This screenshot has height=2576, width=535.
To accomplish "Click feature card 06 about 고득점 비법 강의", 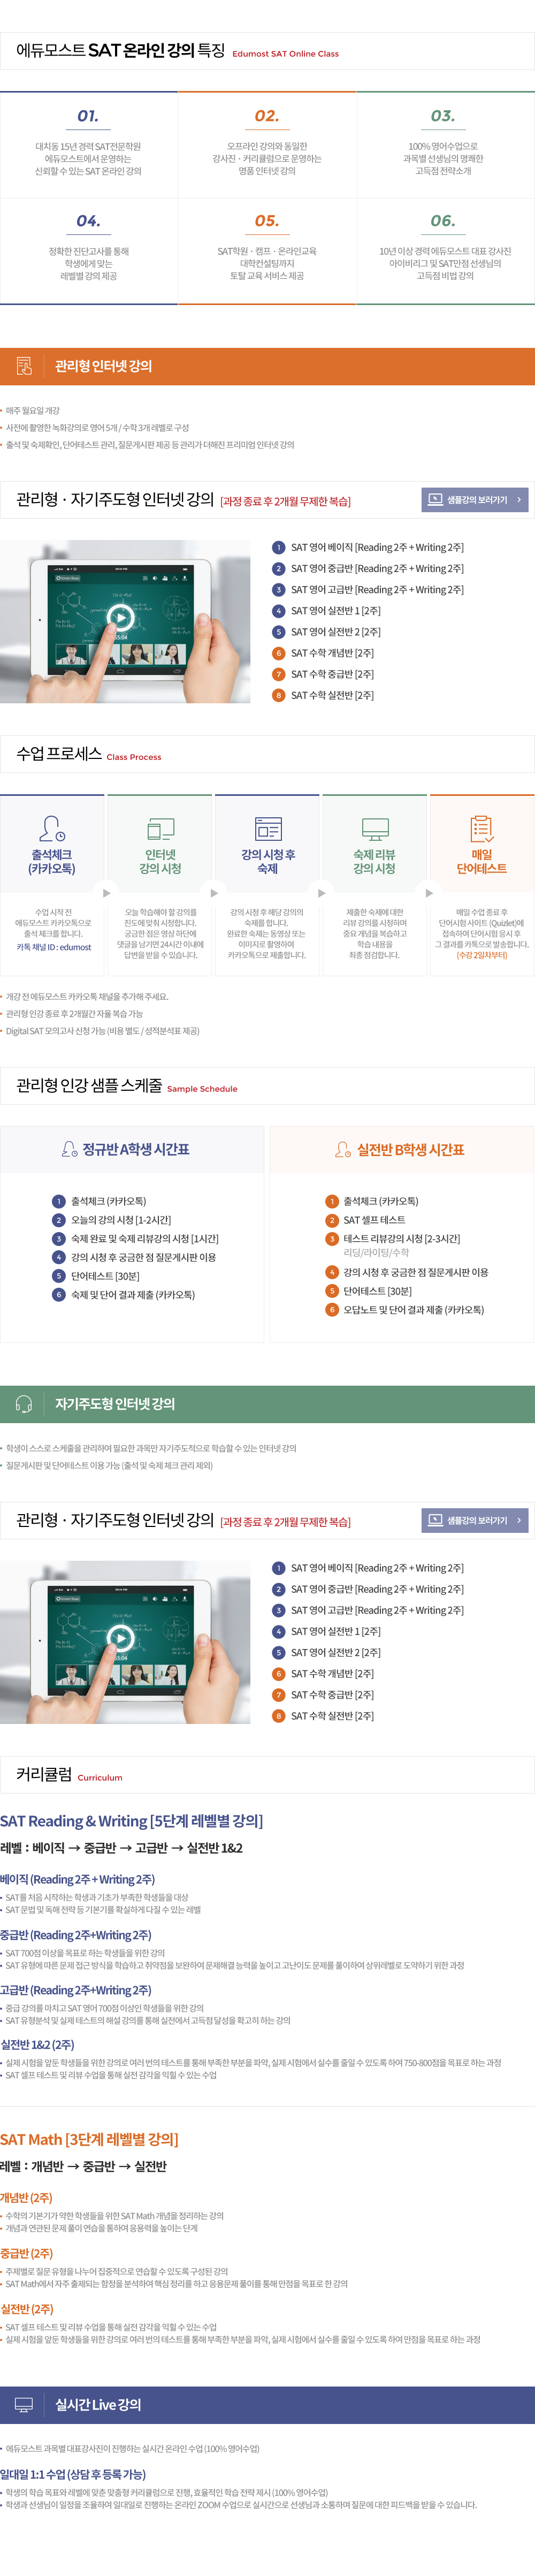I will click(445, 251).
